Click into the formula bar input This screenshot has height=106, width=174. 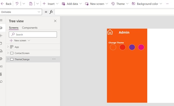114,12
